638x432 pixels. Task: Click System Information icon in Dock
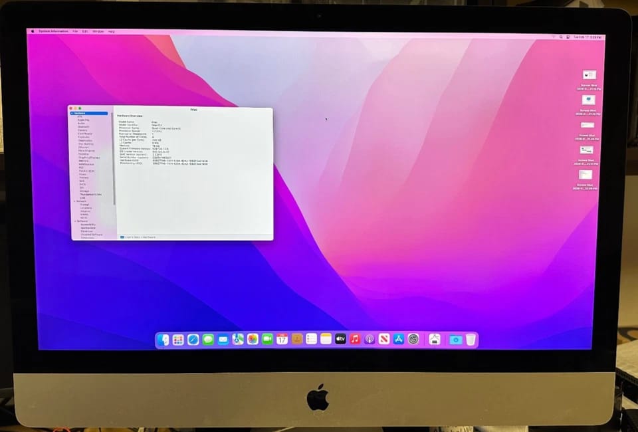click(x=435, y=339)
